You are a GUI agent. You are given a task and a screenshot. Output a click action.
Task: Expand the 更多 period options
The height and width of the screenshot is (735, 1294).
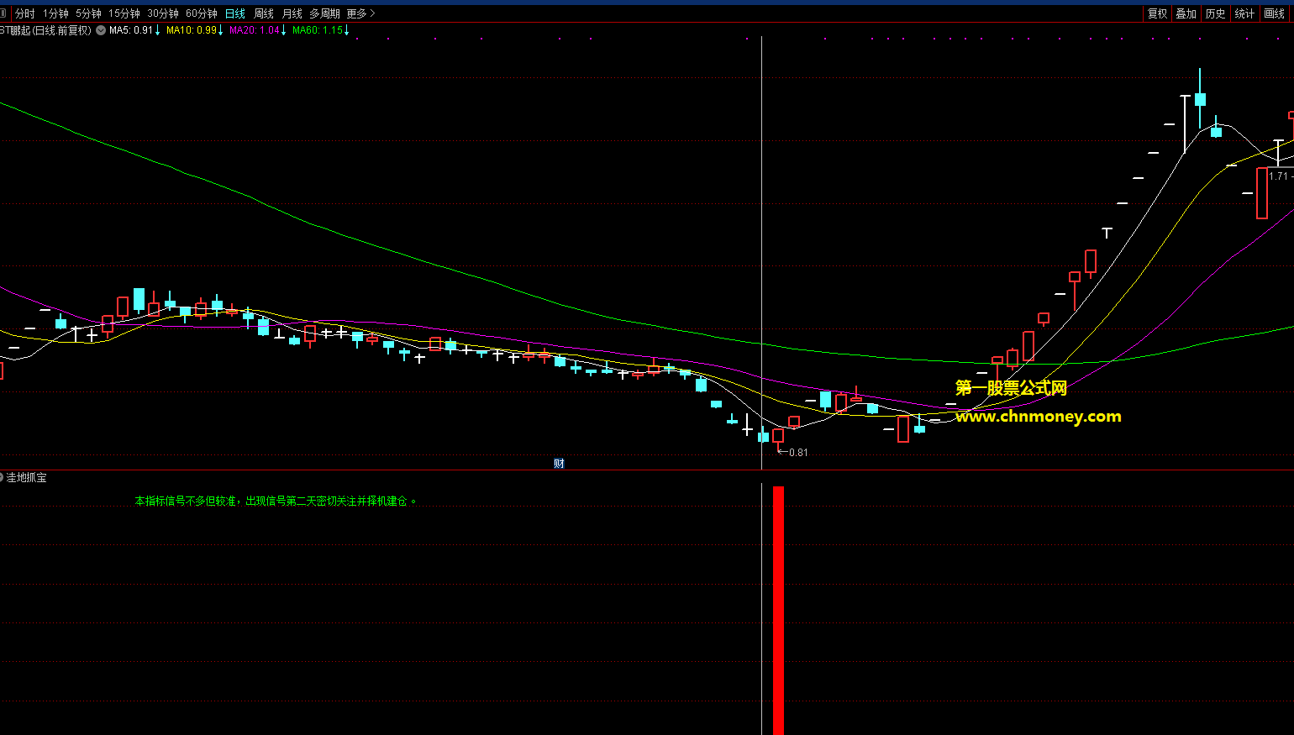(x=360, y=13)
